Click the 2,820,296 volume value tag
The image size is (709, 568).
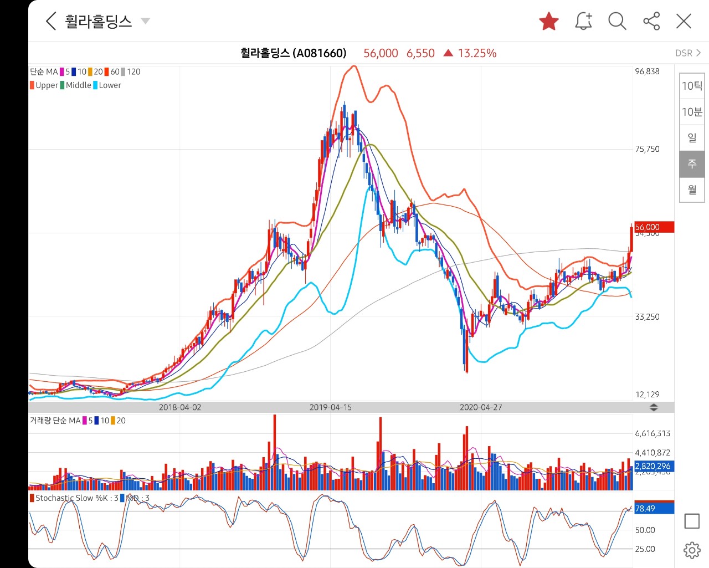[654, 466]
